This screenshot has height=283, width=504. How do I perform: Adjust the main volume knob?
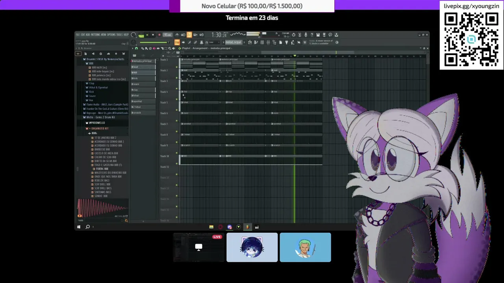[x=133, y=35]
